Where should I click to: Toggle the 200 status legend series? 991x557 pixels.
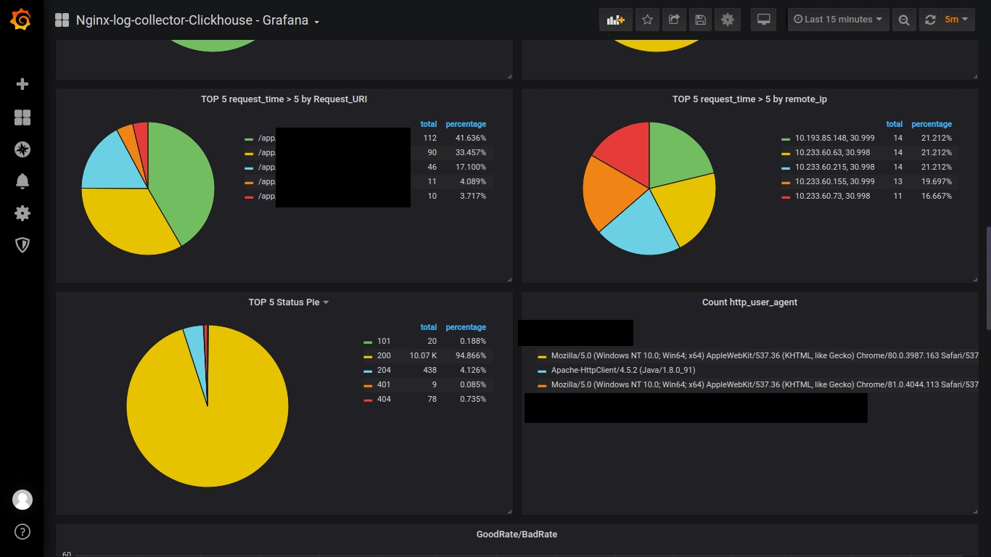(384, 355)
